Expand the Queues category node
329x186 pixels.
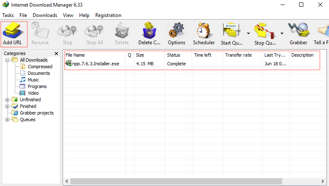[x=7, y=120]
